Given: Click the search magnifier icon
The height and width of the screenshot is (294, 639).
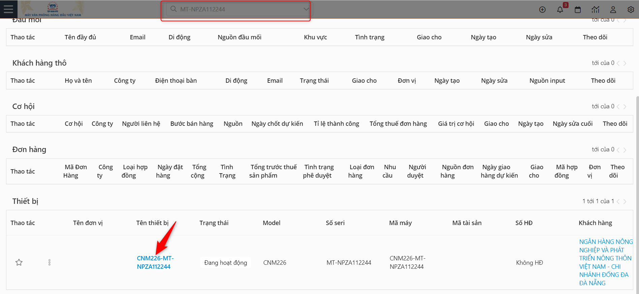Looking at the screenshot, I should (174, 9).
